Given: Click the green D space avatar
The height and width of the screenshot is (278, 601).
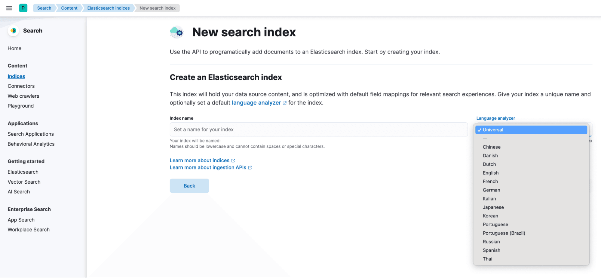Looking at the screenshot, I should click(23, 8).
